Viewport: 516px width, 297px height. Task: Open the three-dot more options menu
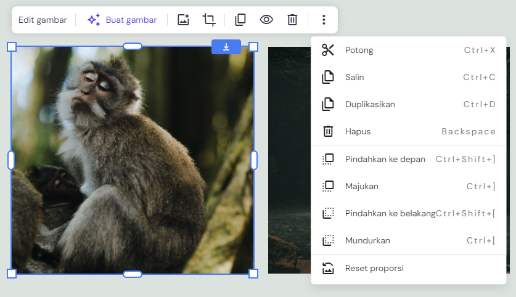click(324, 20)
